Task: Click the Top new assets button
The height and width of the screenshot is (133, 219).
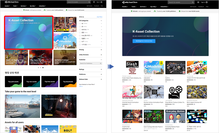Action: click(32, 82)
